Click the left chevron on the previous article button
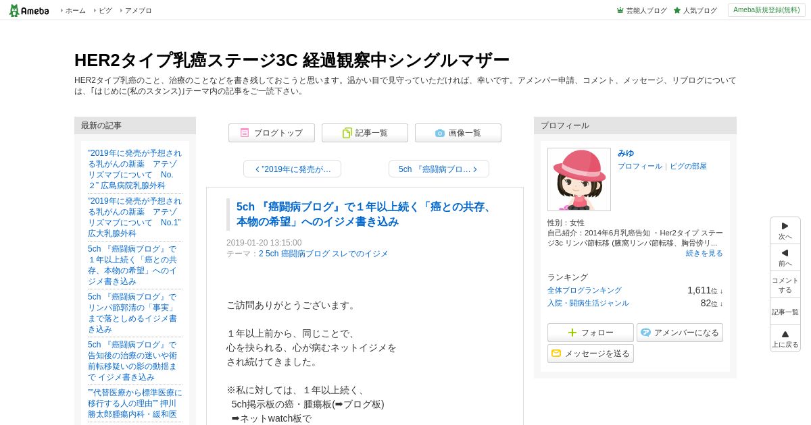 tap(257, 169)
